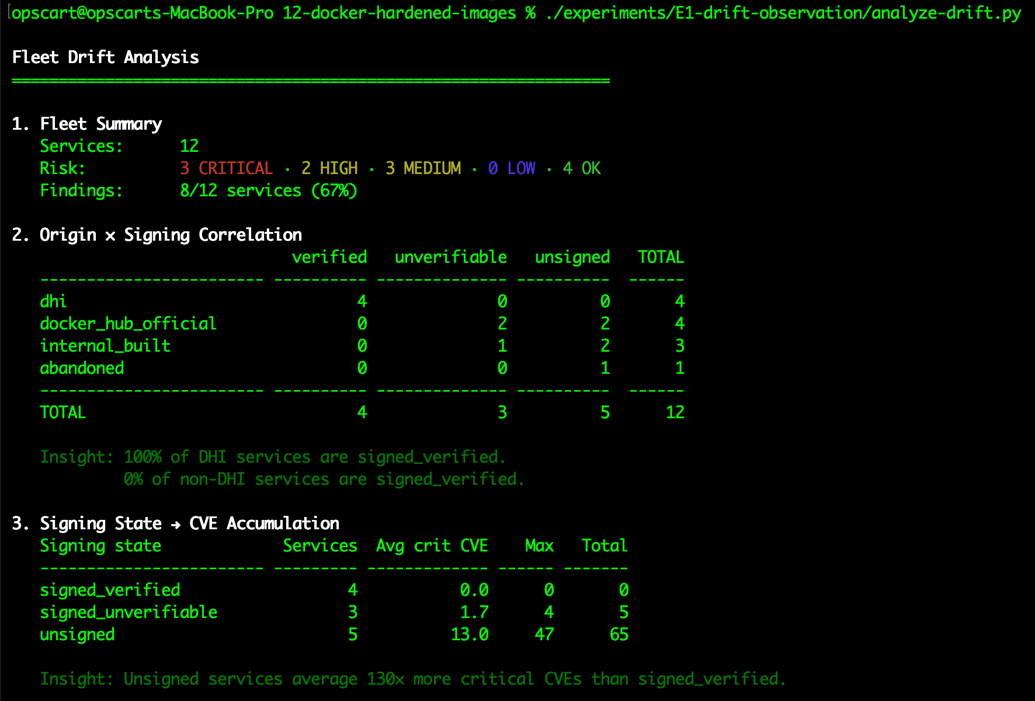Click the 'dhi' row label
The image size is (1035, 701).
click(53, 301)
